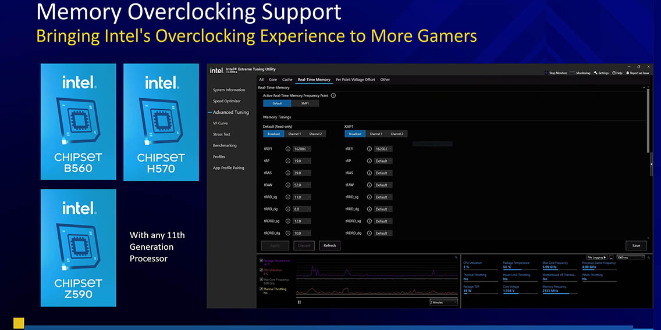Click the graph timeline scrub bar

click(377, 297)
